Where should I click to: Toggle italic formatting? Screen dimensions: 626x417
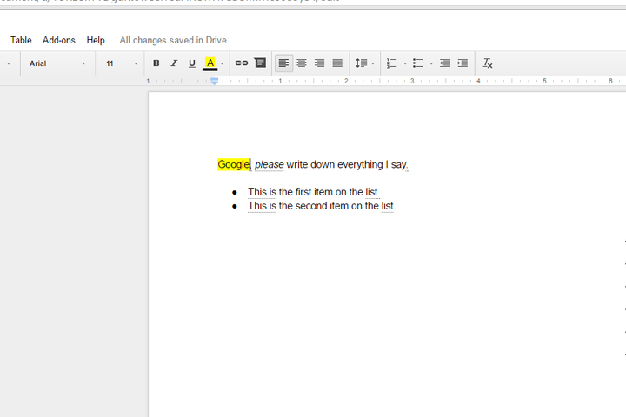coord(174,63)
